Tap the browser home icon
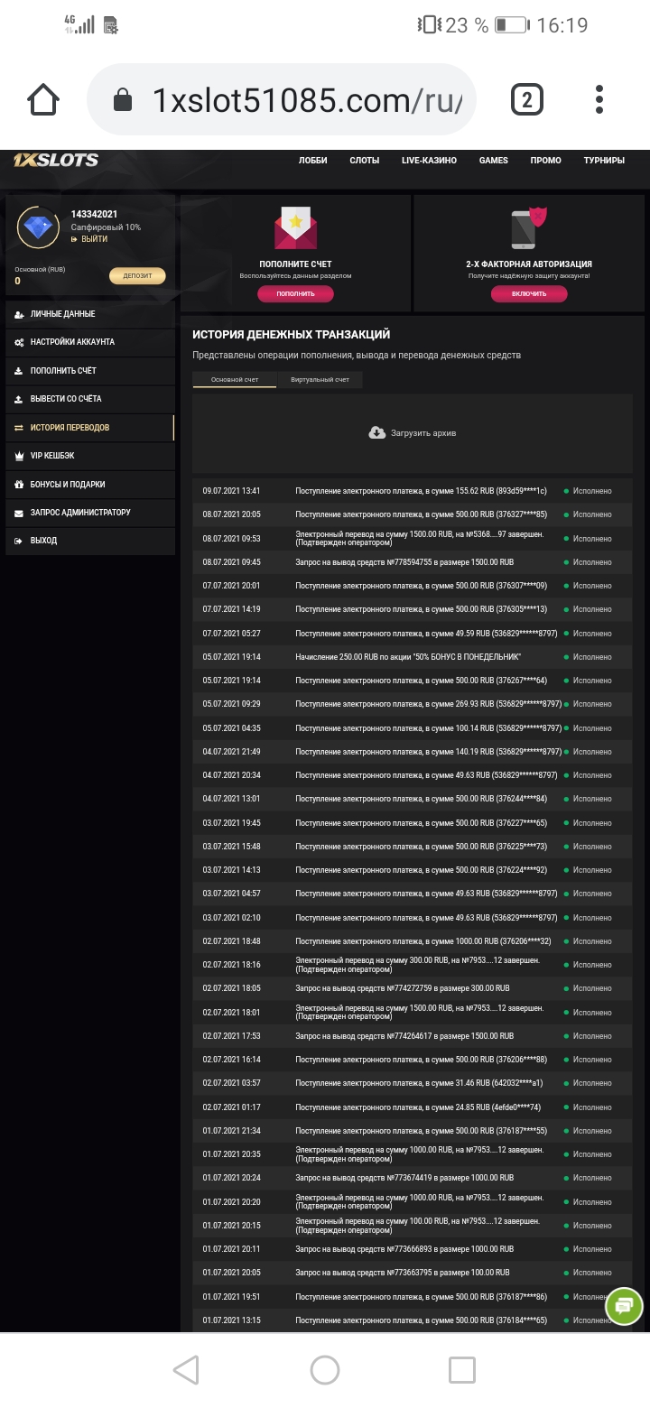 tap(43, 99)
